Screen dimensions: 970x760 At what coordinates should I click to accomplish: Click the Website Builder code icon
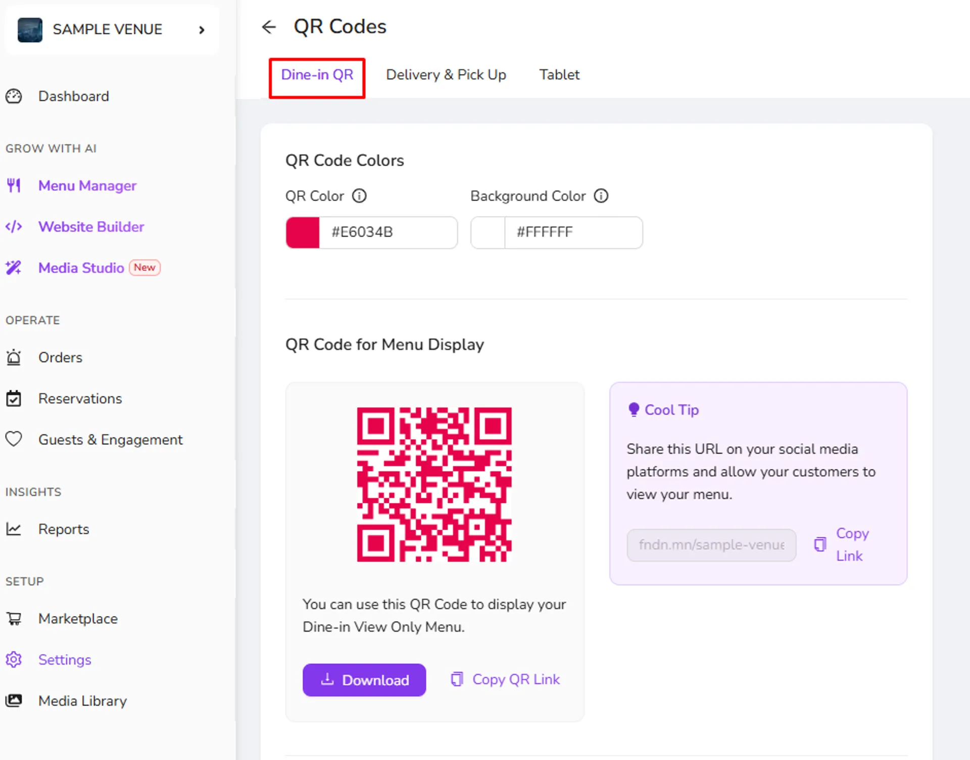coord(14,227)
